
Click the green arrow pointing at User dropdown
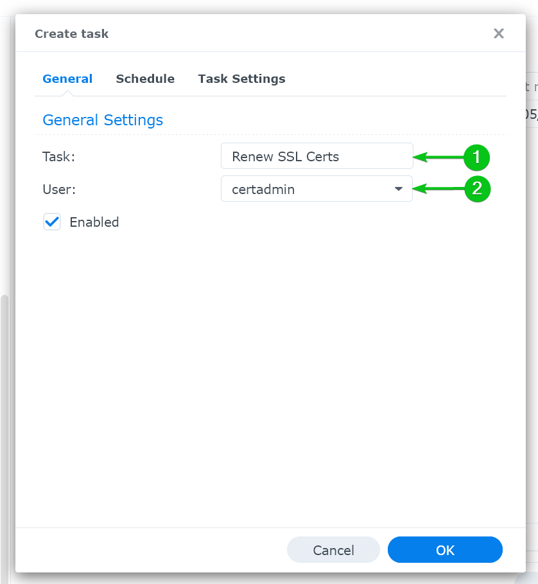tap(438, 189)
